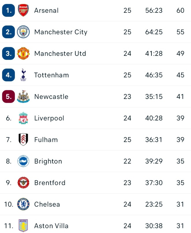Click the Newcastle club crest

23,97
